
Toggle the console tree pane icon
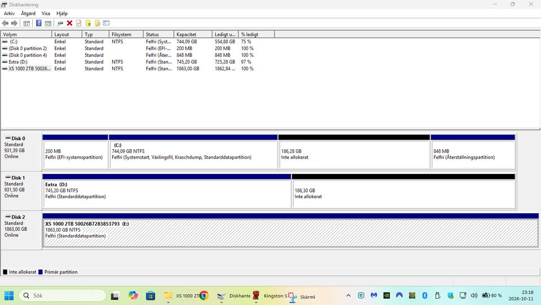[26, 23]
